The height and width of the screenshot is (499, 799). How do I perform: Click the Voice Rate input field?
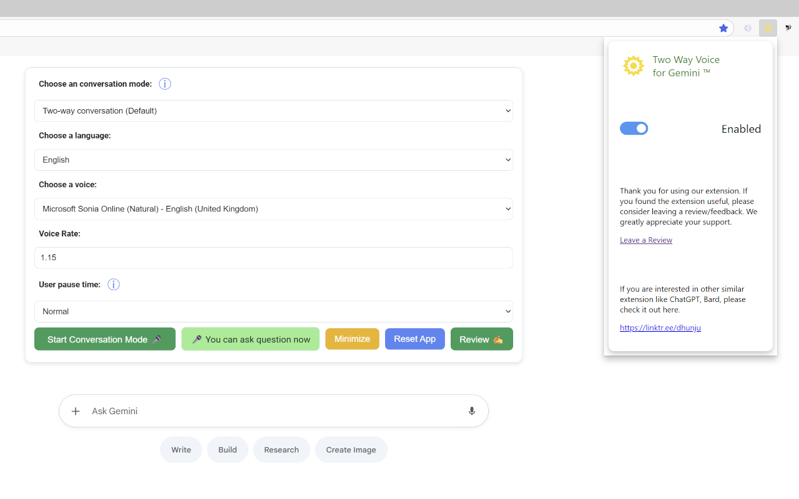(x=273, y=258)
